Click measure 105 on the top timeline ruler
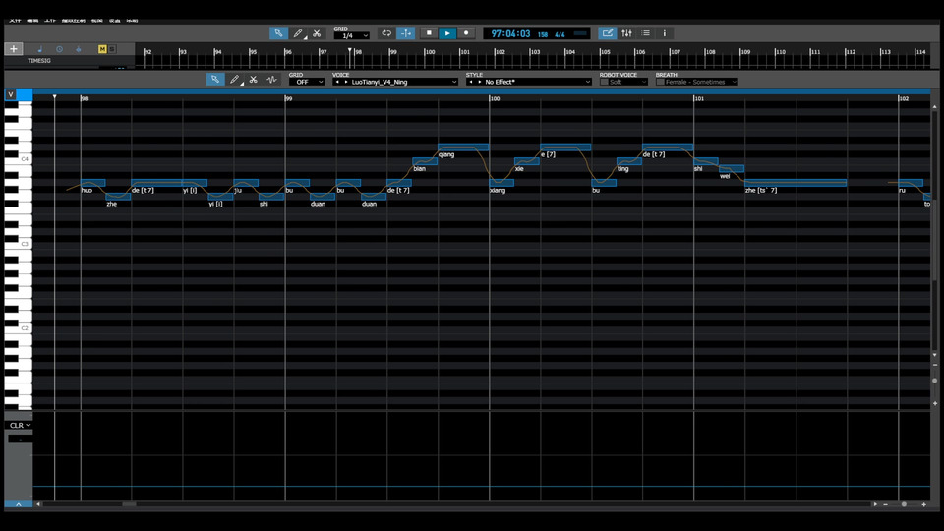Screen dimensions: 944x531 605,52
